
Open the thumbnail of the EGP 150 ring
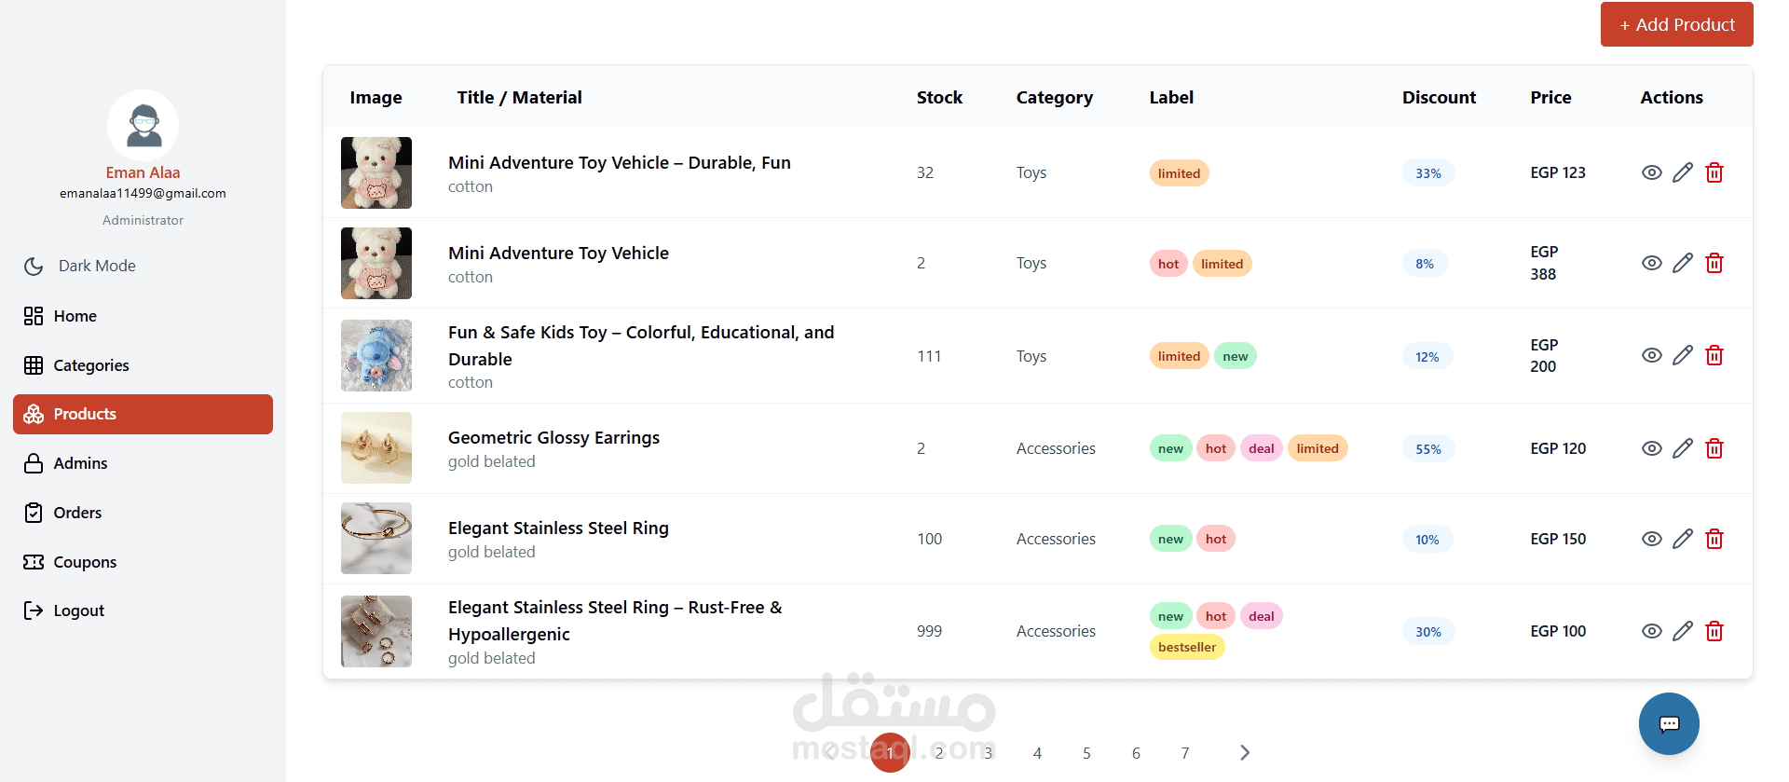[376, 539]
